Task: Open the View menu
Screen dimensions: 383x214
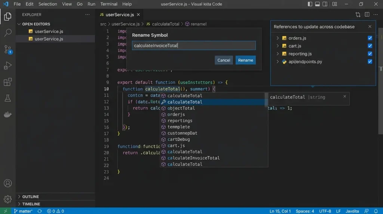Action: click(67, 4)
